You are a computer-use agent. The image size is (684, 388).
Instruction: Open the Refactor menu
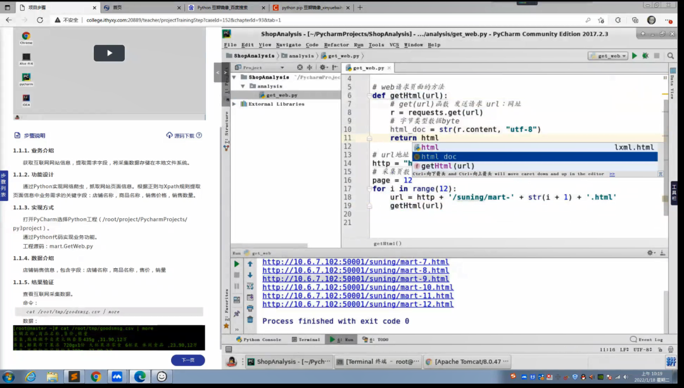[x=336, y=44]
